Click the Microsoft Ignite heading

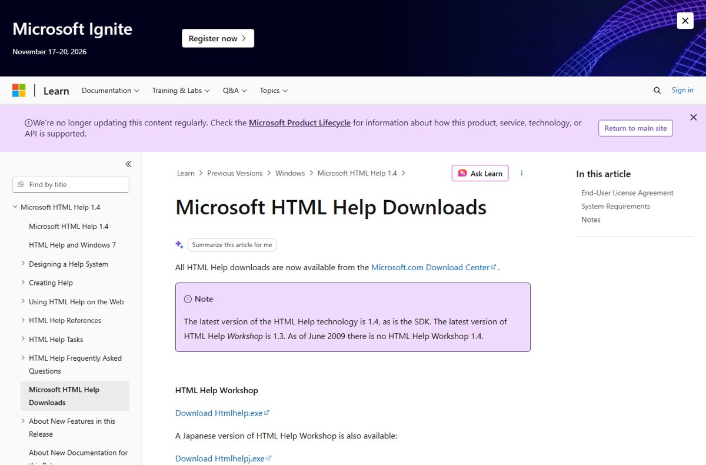click(72, 29)
